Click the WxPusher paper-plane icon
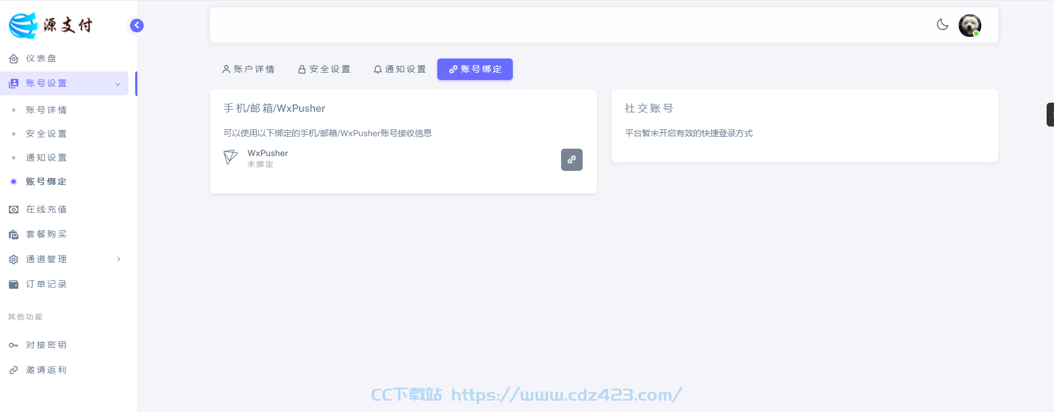Viewport: 1054px width, 412px height. tap(231, 157)
